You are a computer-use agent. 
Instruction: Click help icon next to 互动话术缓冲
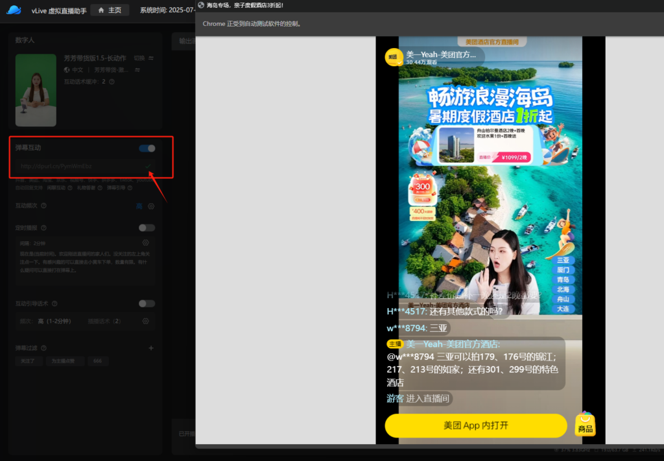112,82
